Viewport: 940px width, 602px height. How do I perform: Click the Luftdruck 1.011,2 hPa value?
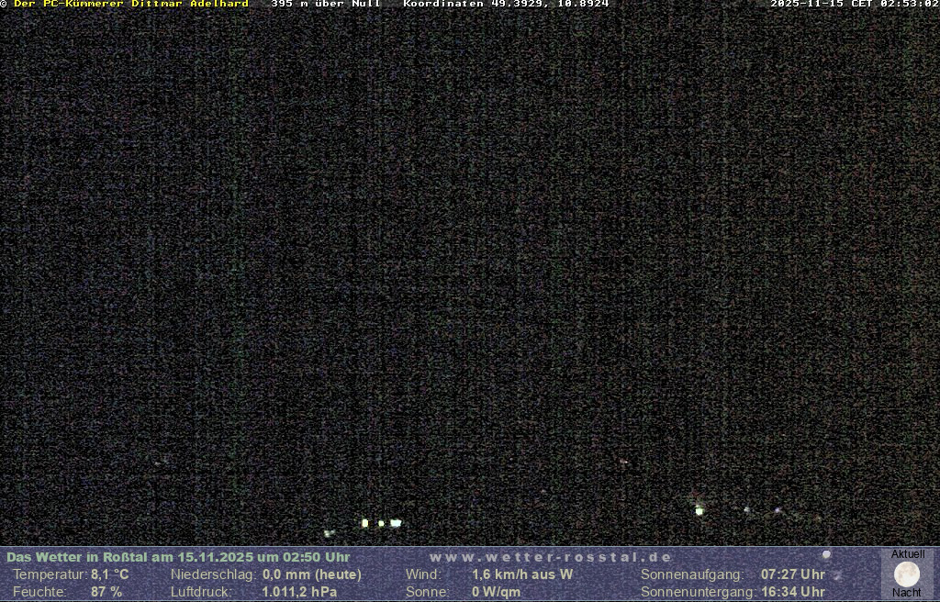coord(299,592)
